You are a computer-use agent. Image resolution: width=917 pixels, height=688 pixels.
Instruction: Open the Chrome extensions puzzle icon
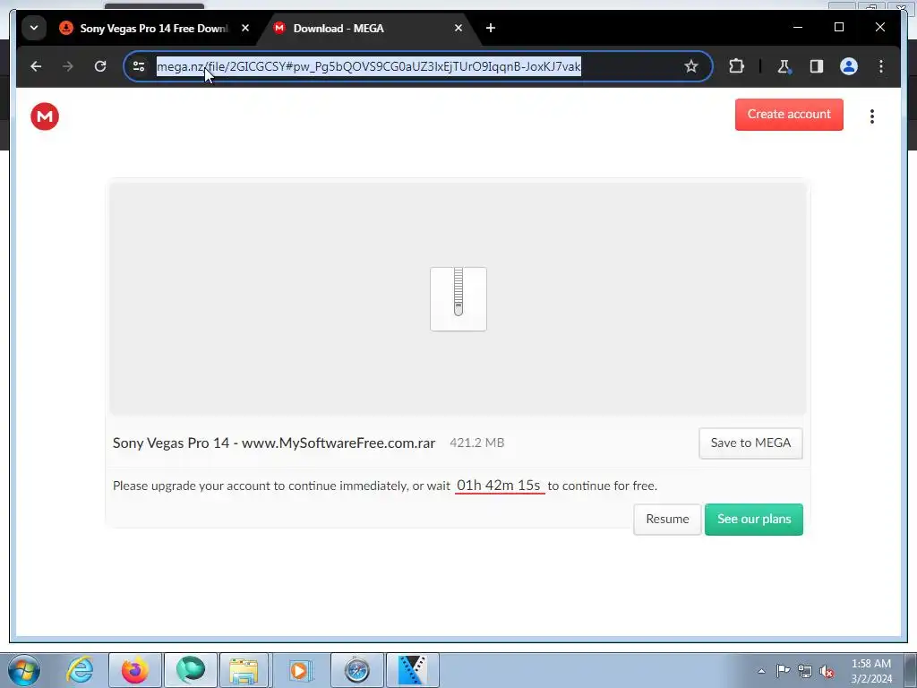(736, 66)
